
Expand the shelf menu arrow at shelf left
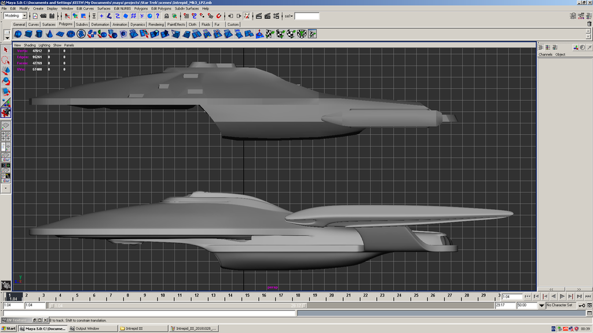(7, 38)
